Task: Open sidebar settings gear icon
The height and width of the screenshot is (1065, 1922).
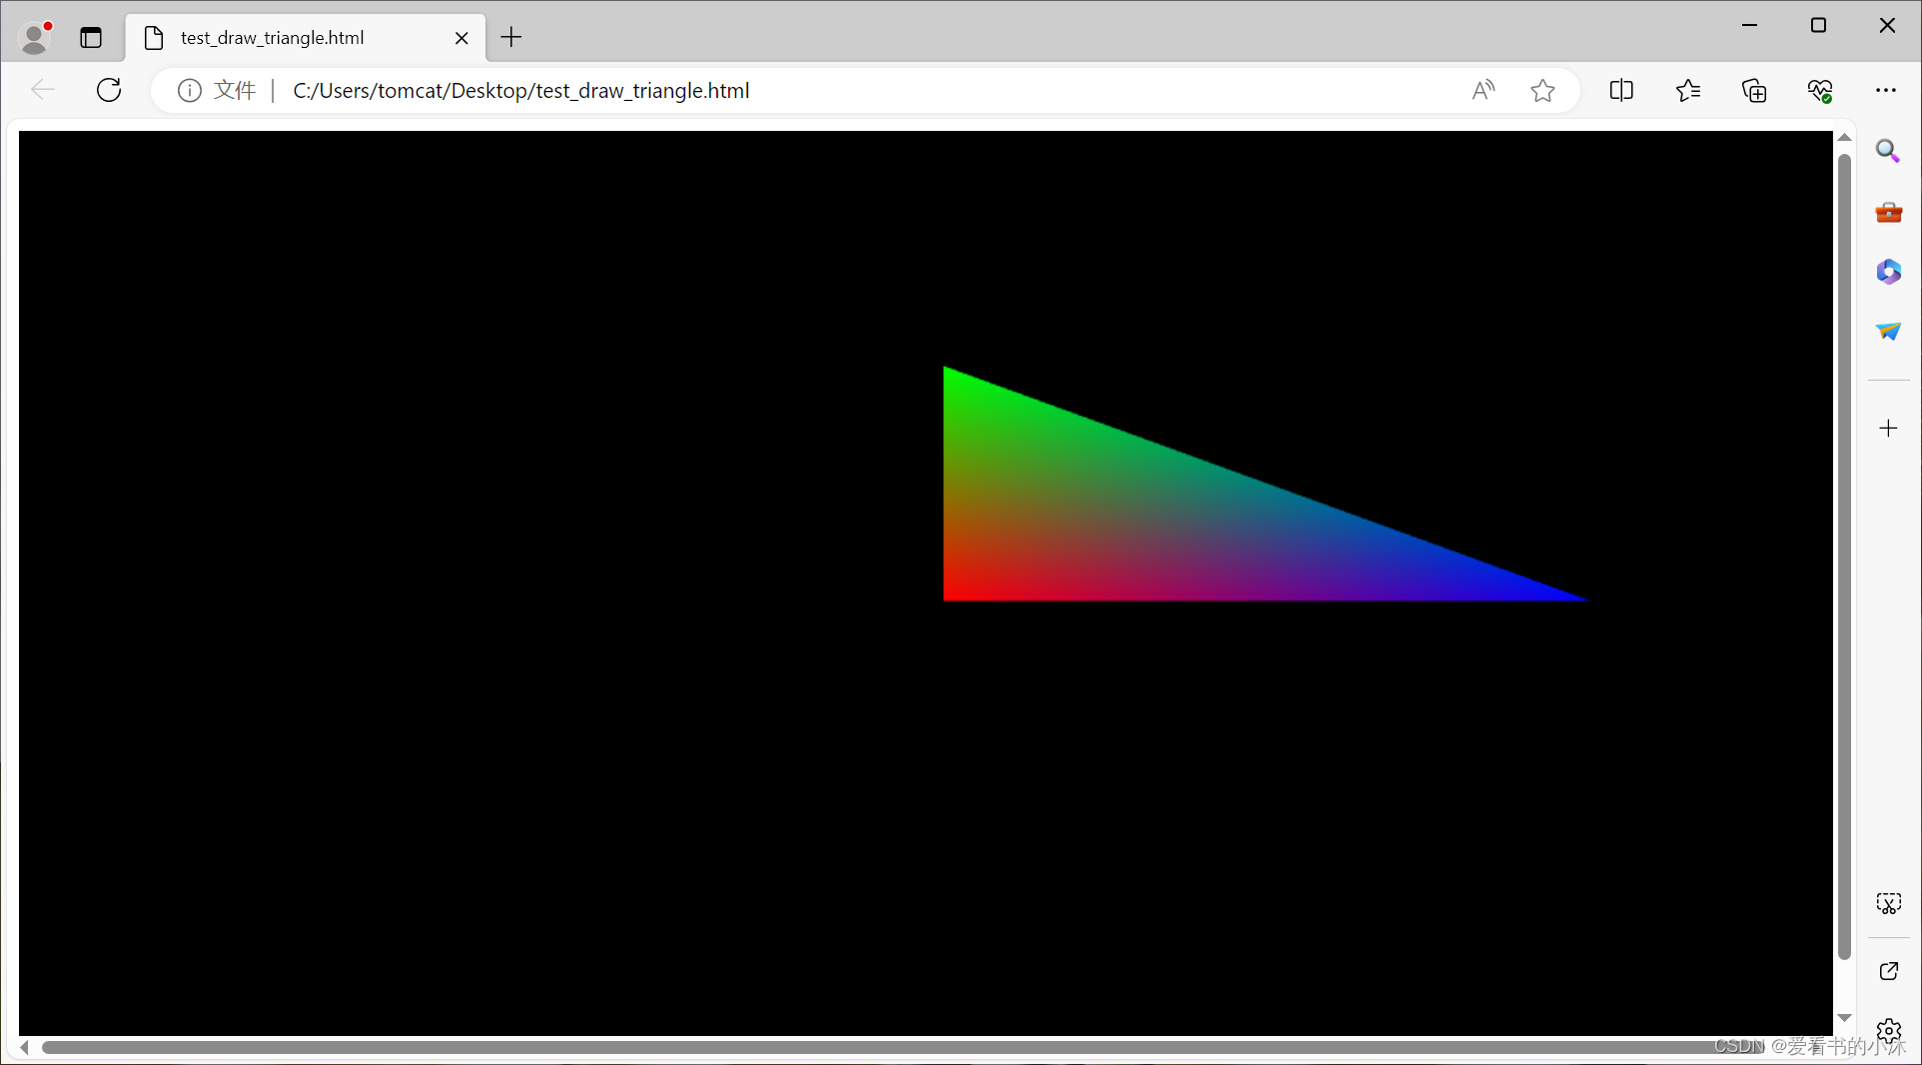Action: (1888, 1030)
